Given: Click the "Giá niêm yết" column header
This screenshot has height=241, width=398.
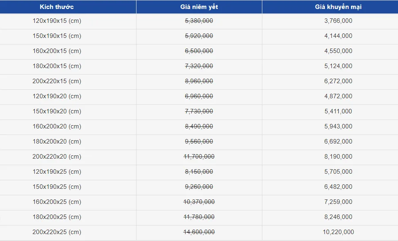Looking at the screenshot, I should tap(199, 7).
